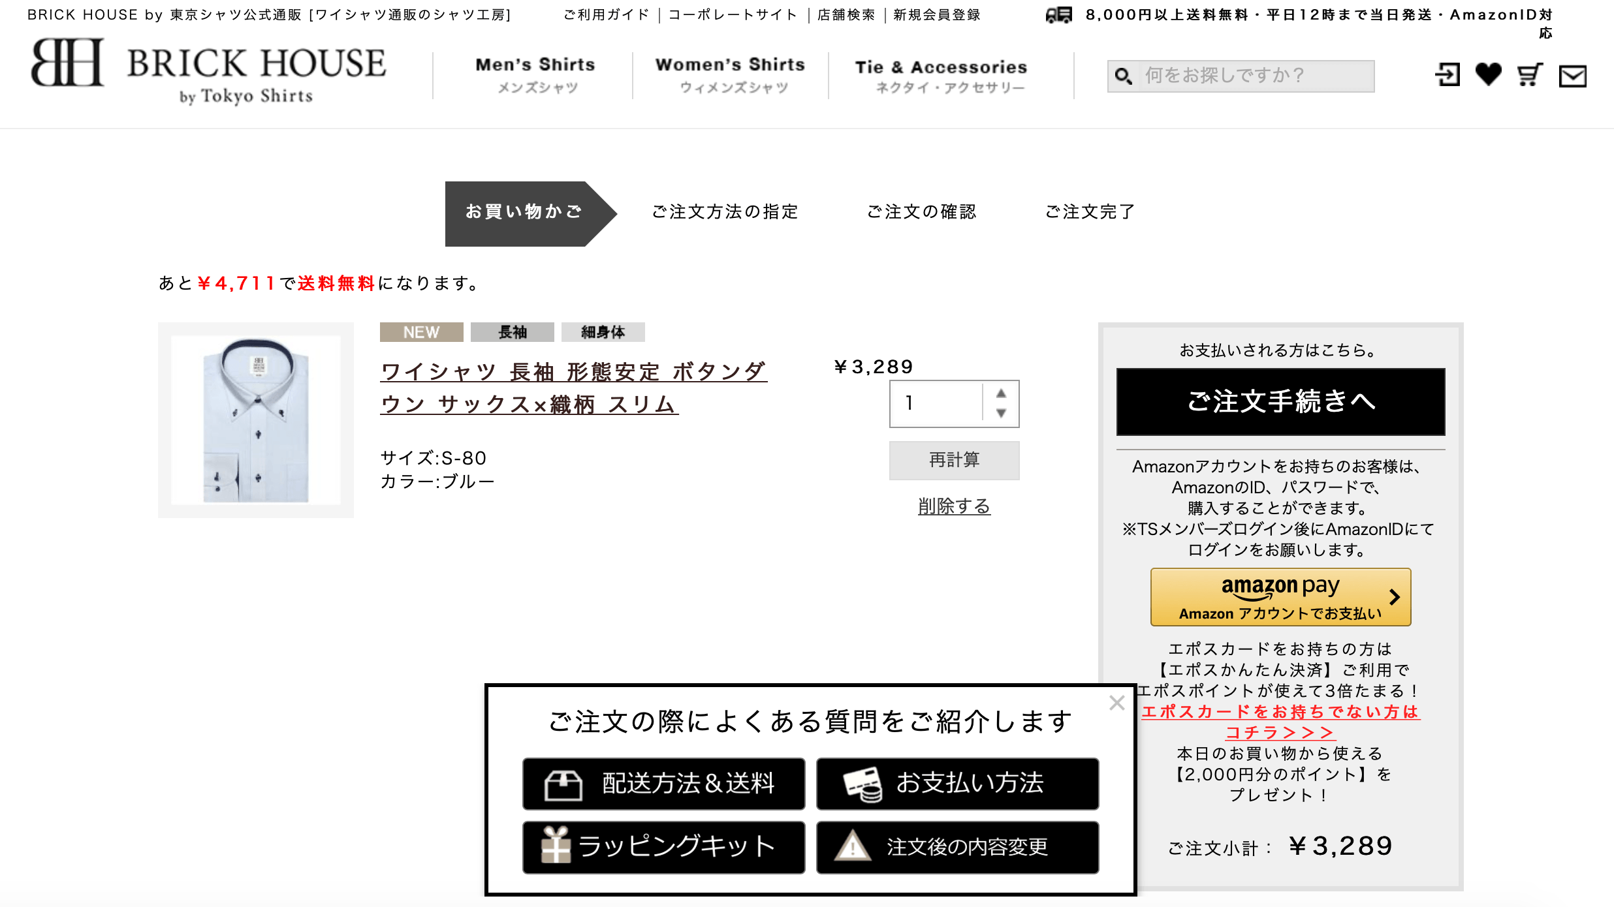Click ご注文手続きへ checkout button
1614x907 pixels.
pos(1280,401)
